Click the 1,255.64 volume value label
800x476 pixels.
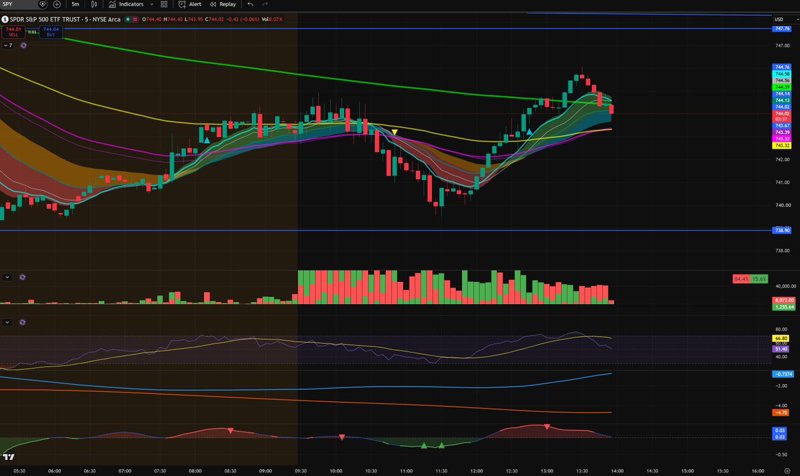783,307
